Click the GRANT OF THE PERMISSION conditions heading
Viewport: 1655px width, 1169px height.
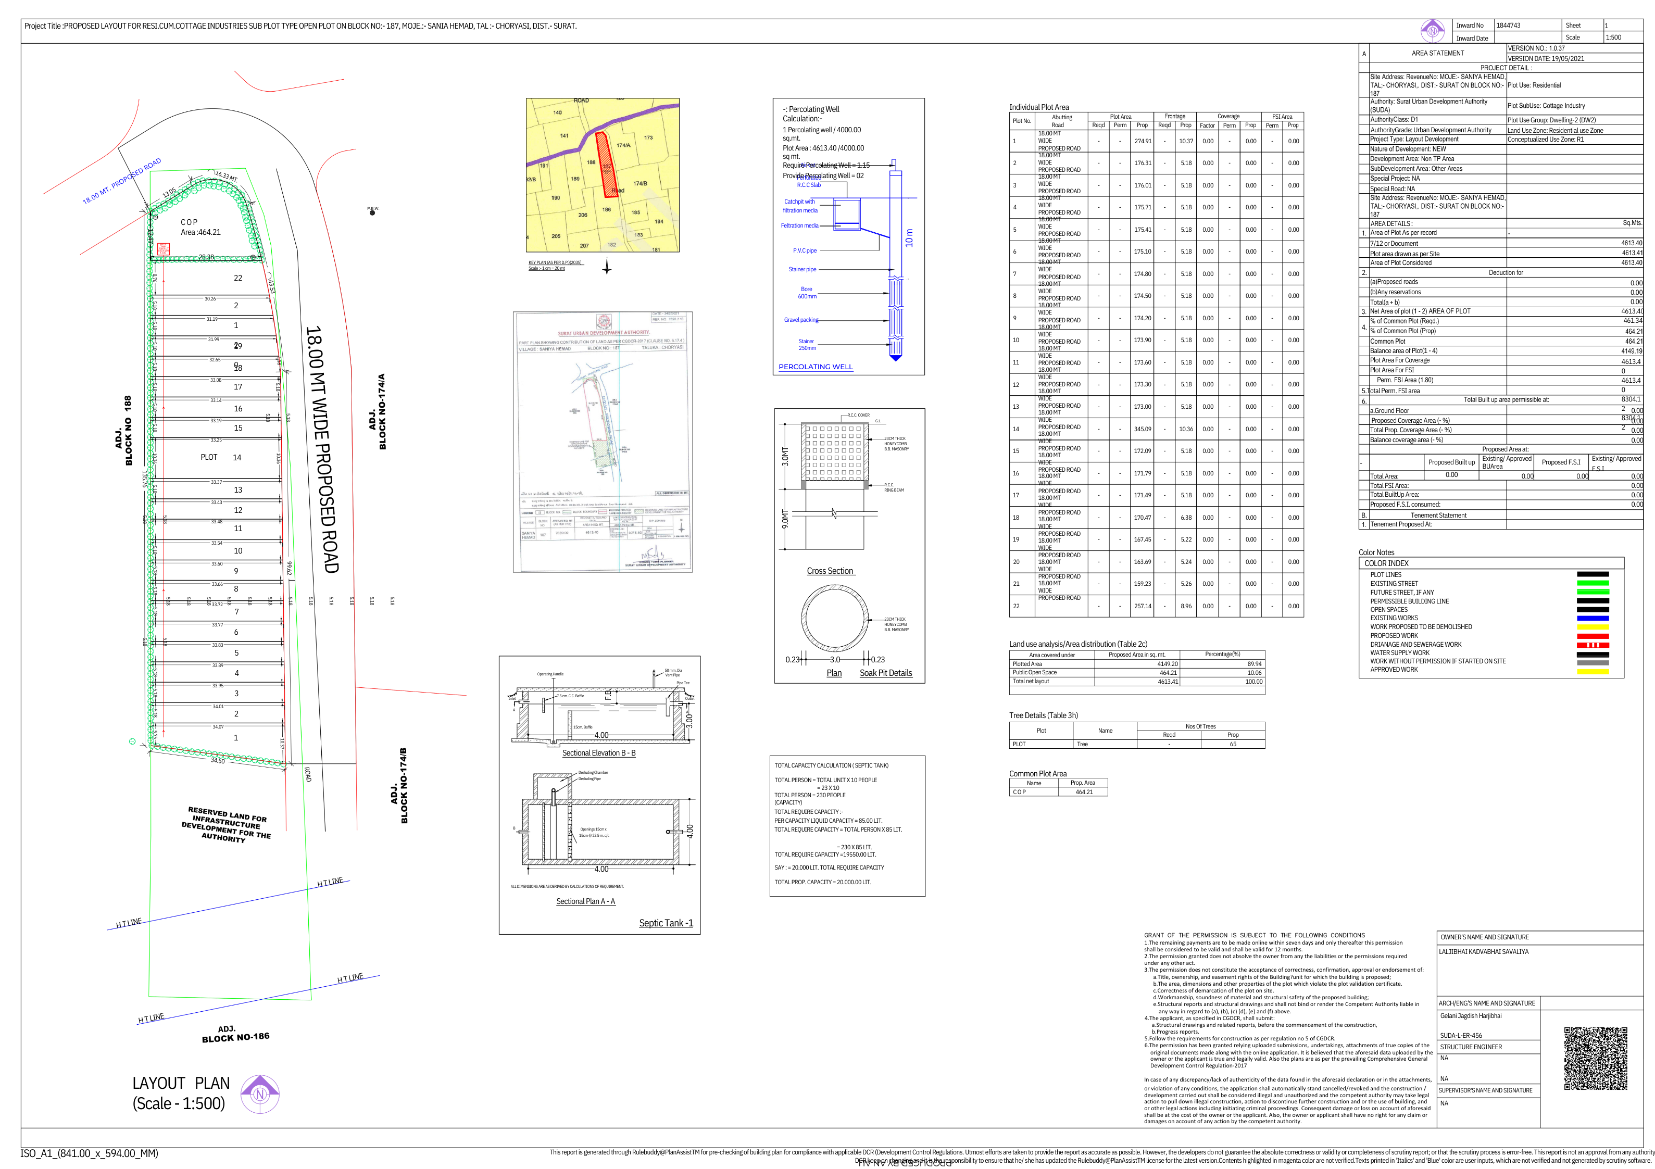(1254, 936)
